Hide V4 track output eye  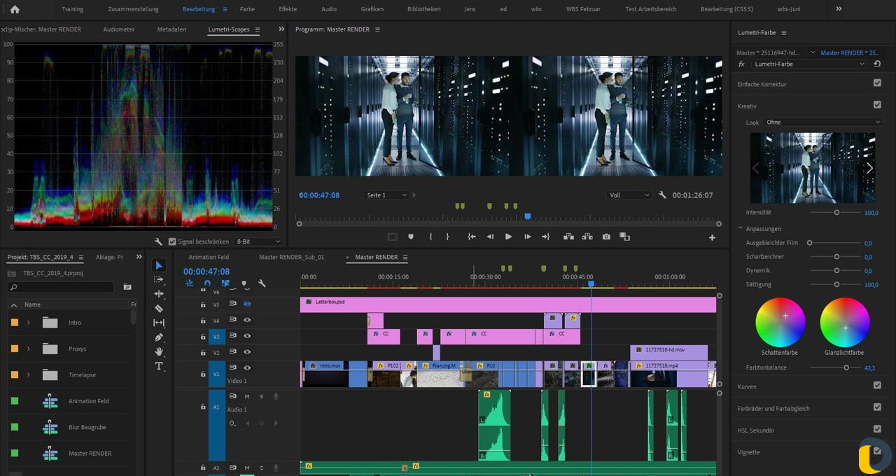click(247, 320)
